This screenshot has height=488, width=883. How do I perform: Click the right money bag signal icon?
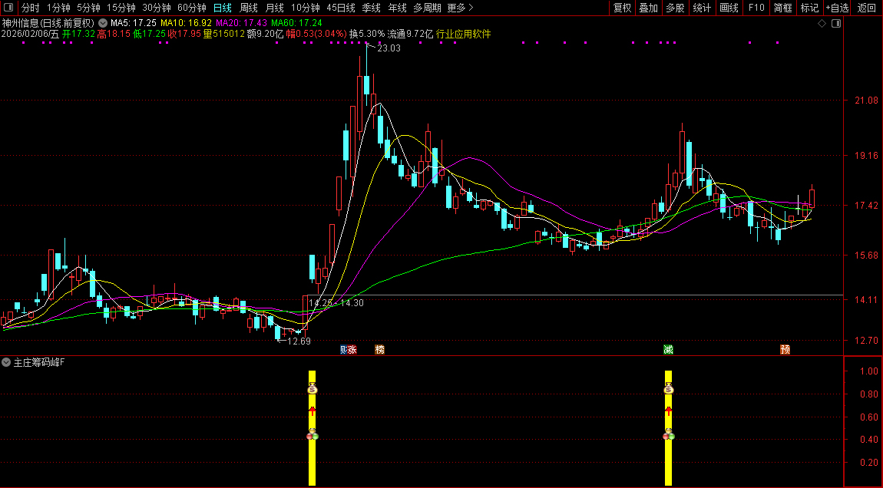[x=669, y=388]
